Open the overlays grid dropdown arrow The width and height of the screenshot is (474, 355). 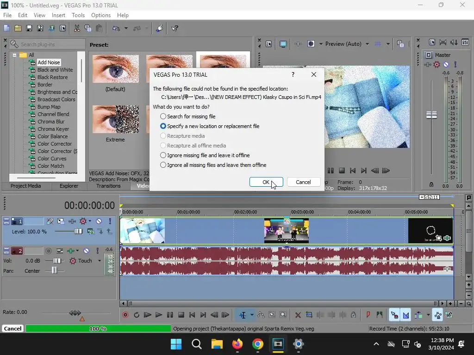pos(388,44)
